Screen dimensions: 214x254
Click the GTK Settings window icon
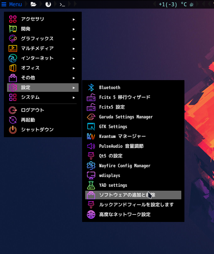pyautogui.click(x=91, y=127)
